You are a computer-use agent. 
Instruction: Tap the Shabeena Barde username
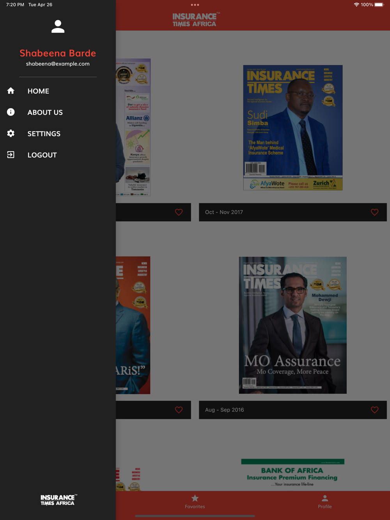[x=58, y=53]
